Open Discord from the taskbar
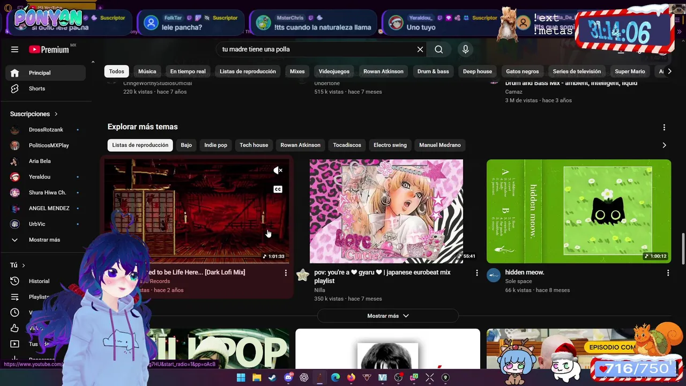This screenshot has width=686, height=386. tap(288, 377)
